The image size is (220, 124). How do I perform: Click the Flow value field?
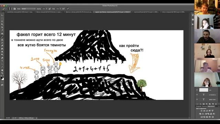point(57,9)
